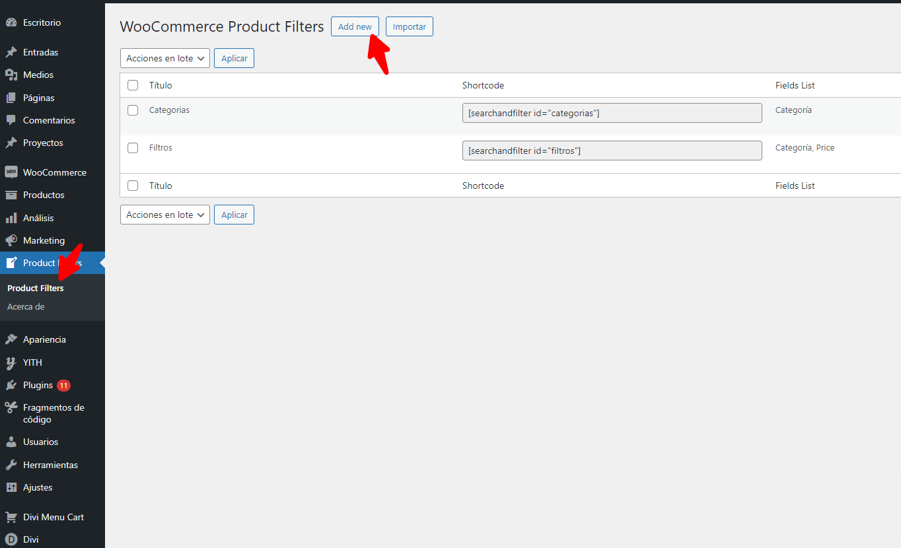Screen dimensions: 901x548
Task: Click the Título footer column label
Action: coord(161,186)
